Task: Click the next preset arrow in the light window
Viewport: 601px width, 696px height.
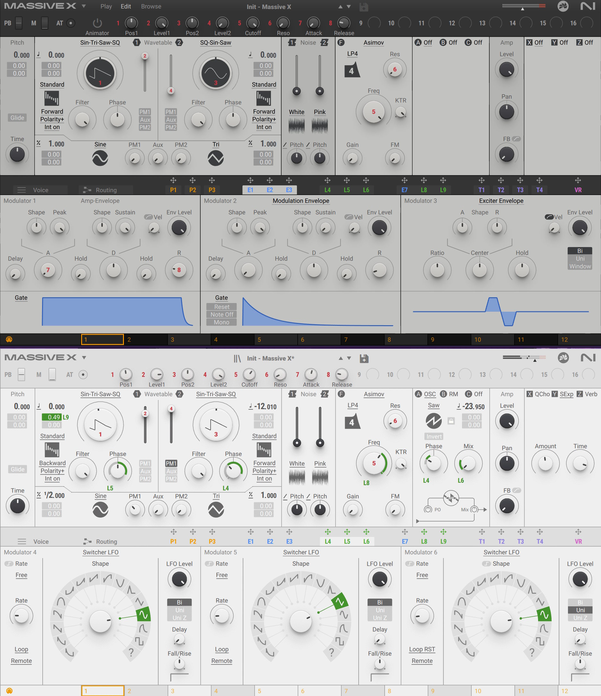Action: pyautogui.click(x=349, y=358)
